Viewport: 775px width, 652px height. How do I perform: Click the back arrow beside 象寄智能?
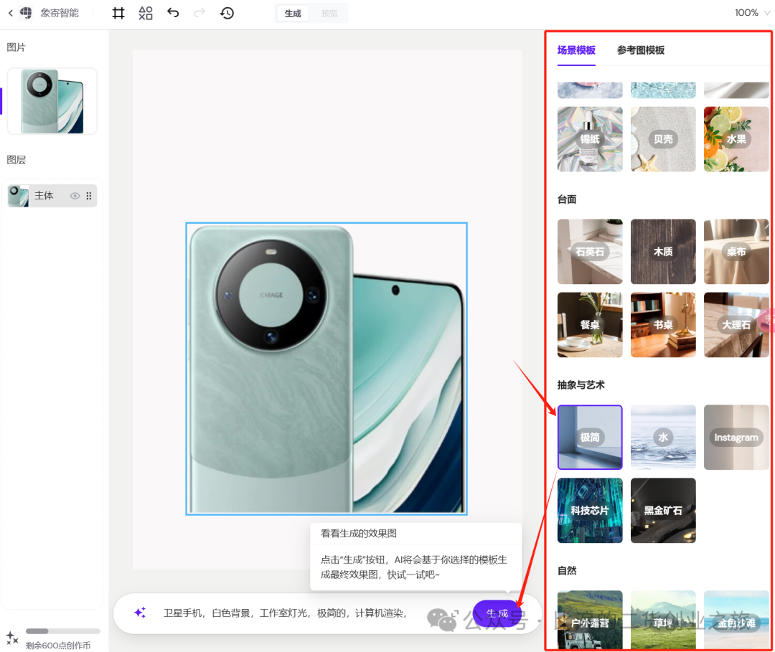point(10,13)
